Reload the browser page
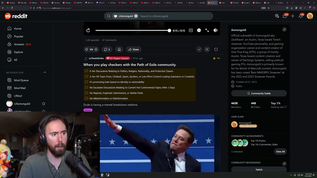The height and width of the screenshot is (178, 317). point(12,8)
